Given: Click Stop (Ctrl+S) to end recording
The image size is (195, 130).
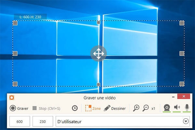Looking at the screenshot, I should (46, 108).
